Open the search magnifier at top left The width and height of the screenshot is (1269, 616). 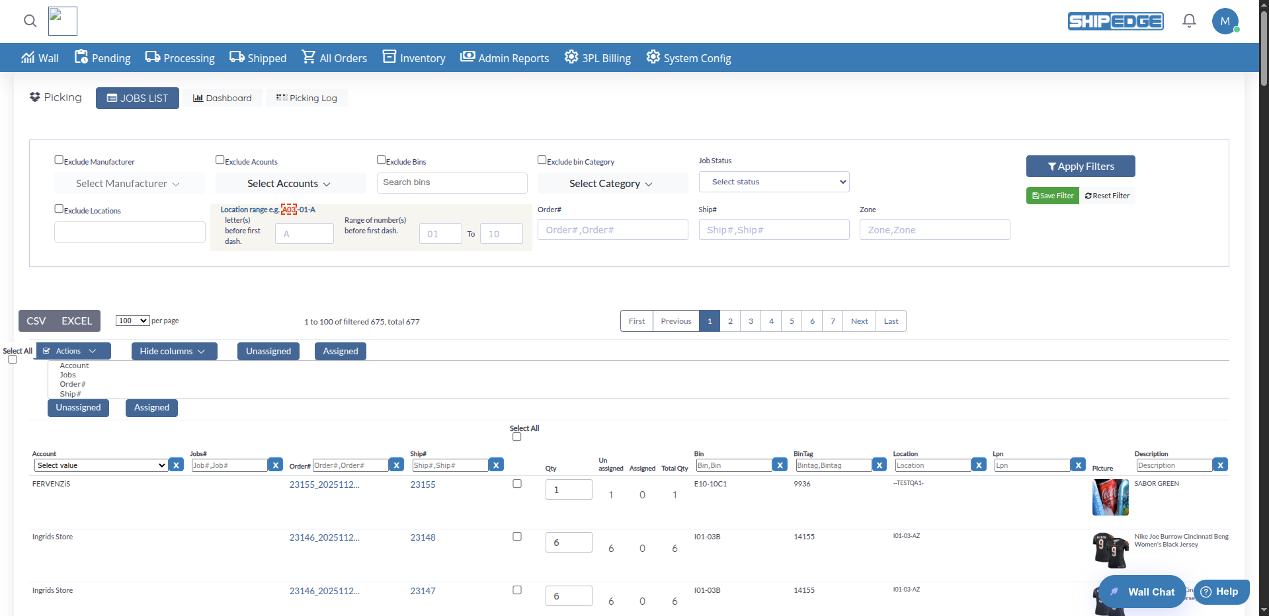tap(30, 21)
